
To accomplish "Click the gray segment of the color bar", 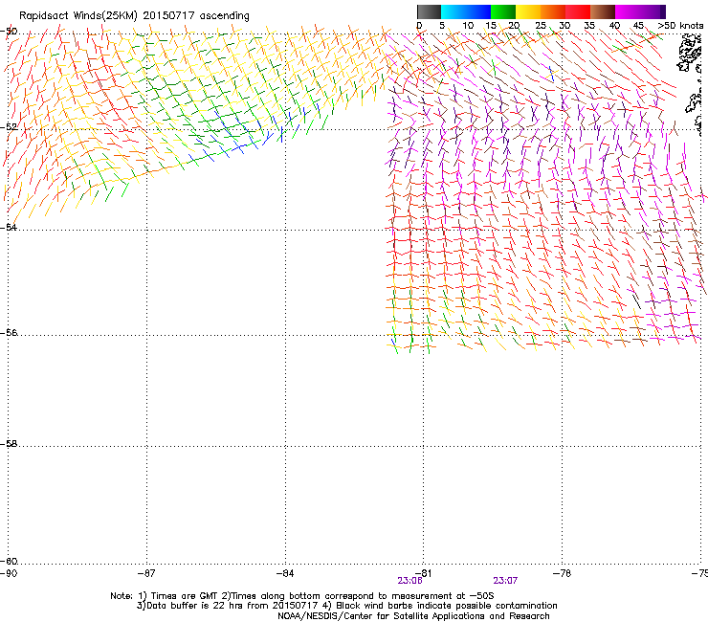I will coord(429,11).
